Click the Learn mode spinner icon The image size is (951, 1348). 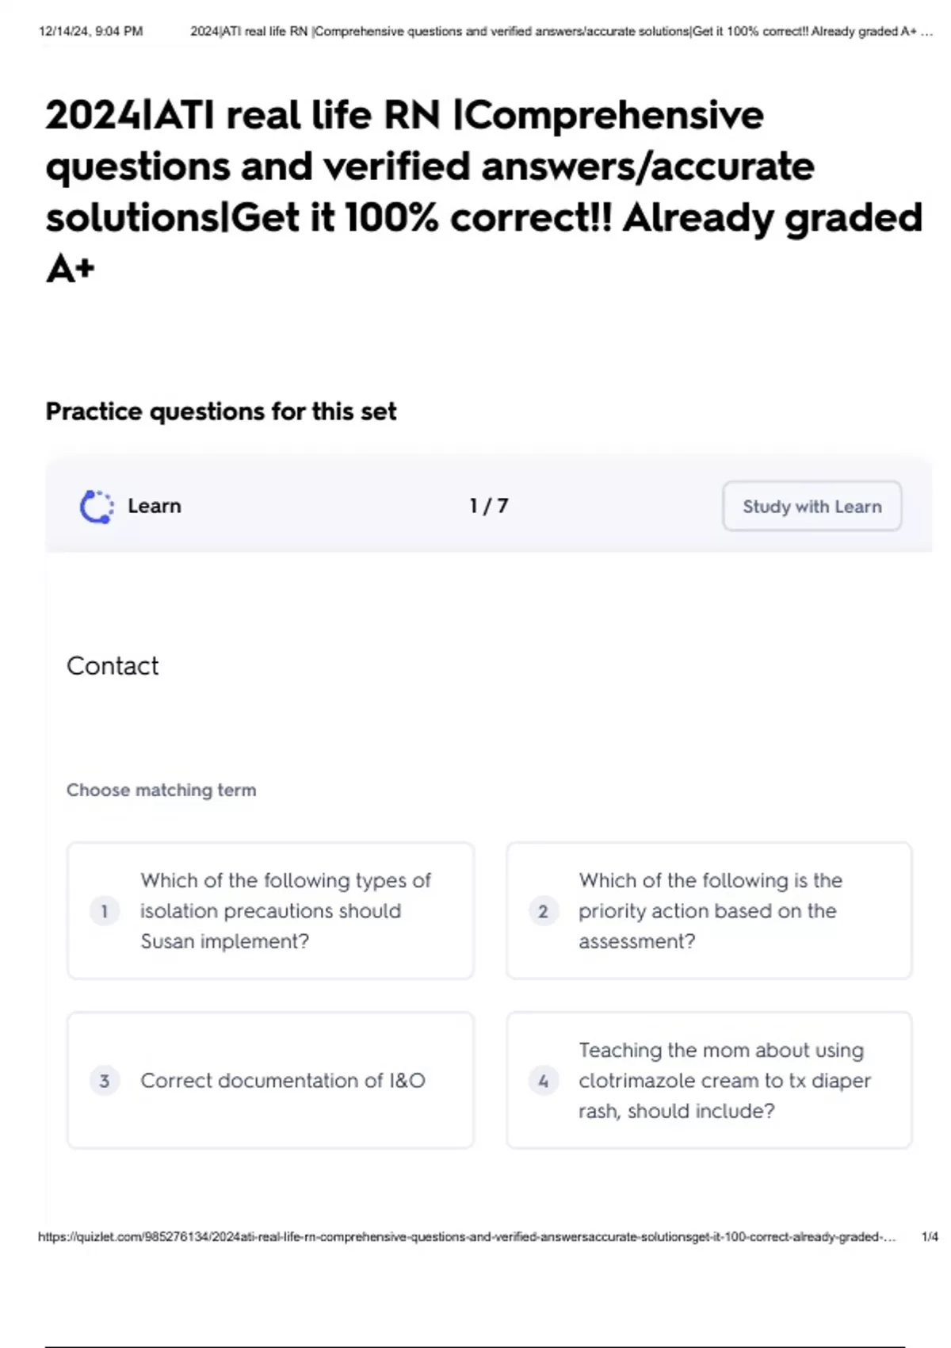97,507
